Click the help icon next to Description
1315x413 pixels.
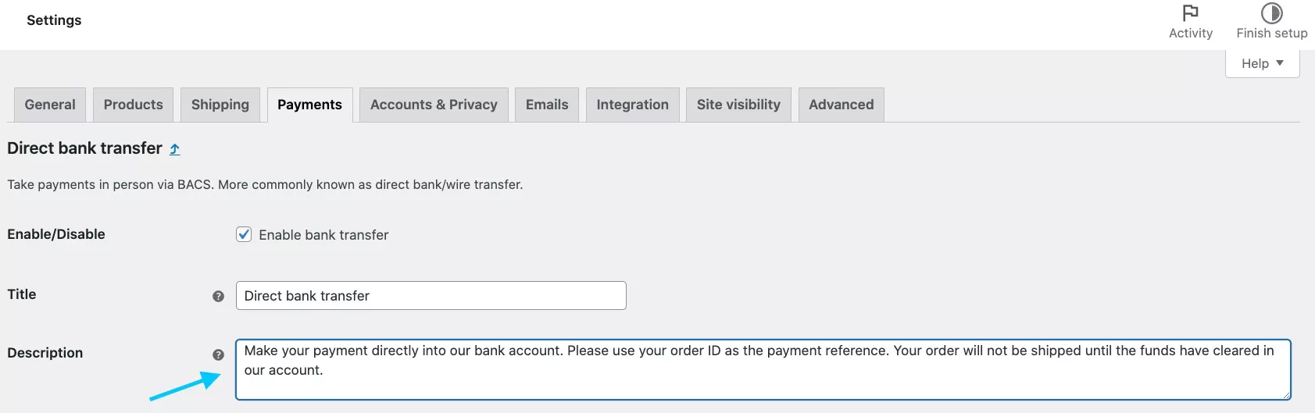click(219, 354)
